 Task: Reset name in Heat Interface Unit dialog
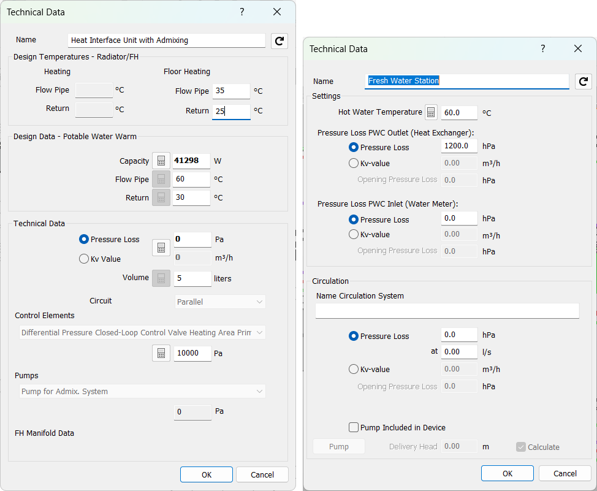point(279,40)
